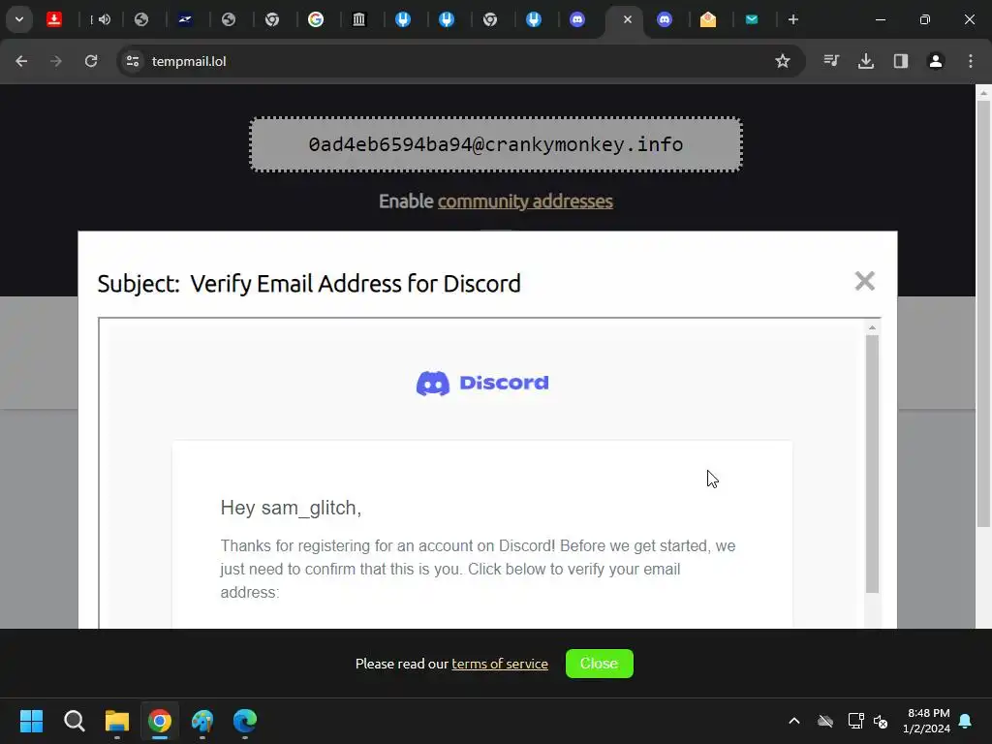Click the green Close button

(x=599, y=663)
